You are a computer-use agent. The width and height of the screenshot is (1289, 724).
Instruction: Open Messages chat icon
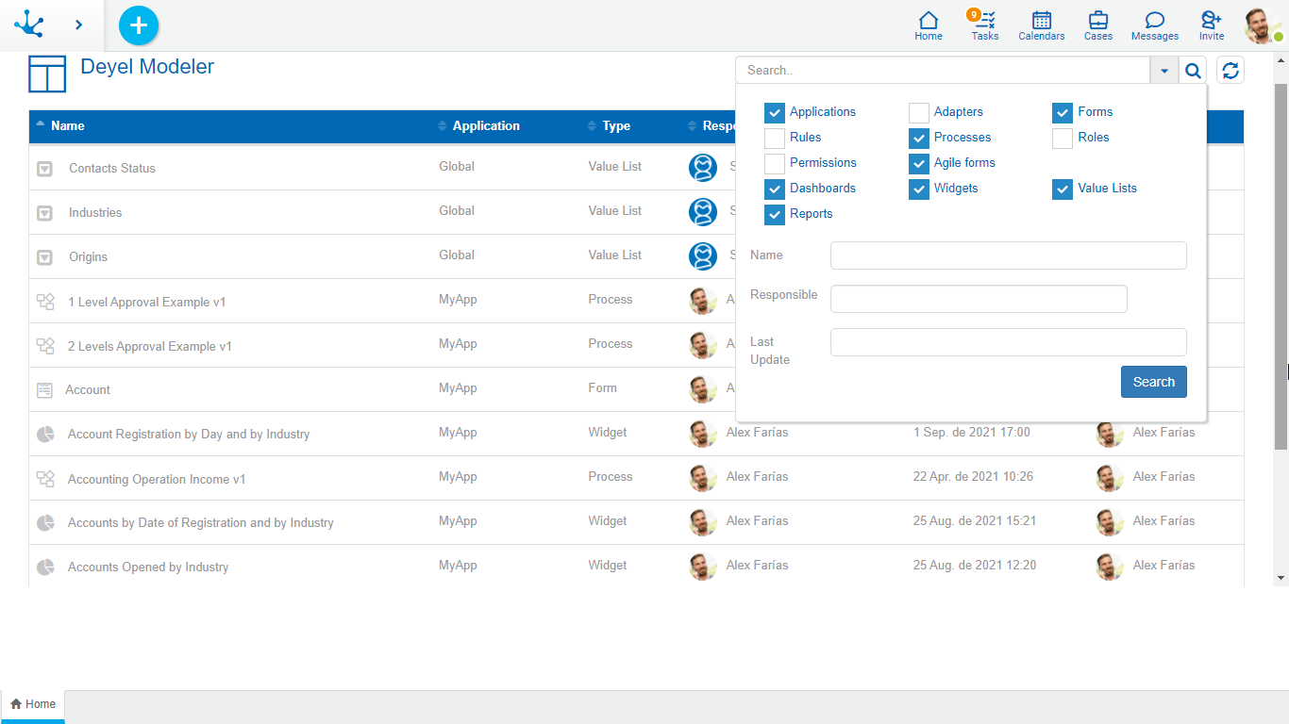click(x=1155, y=25)
